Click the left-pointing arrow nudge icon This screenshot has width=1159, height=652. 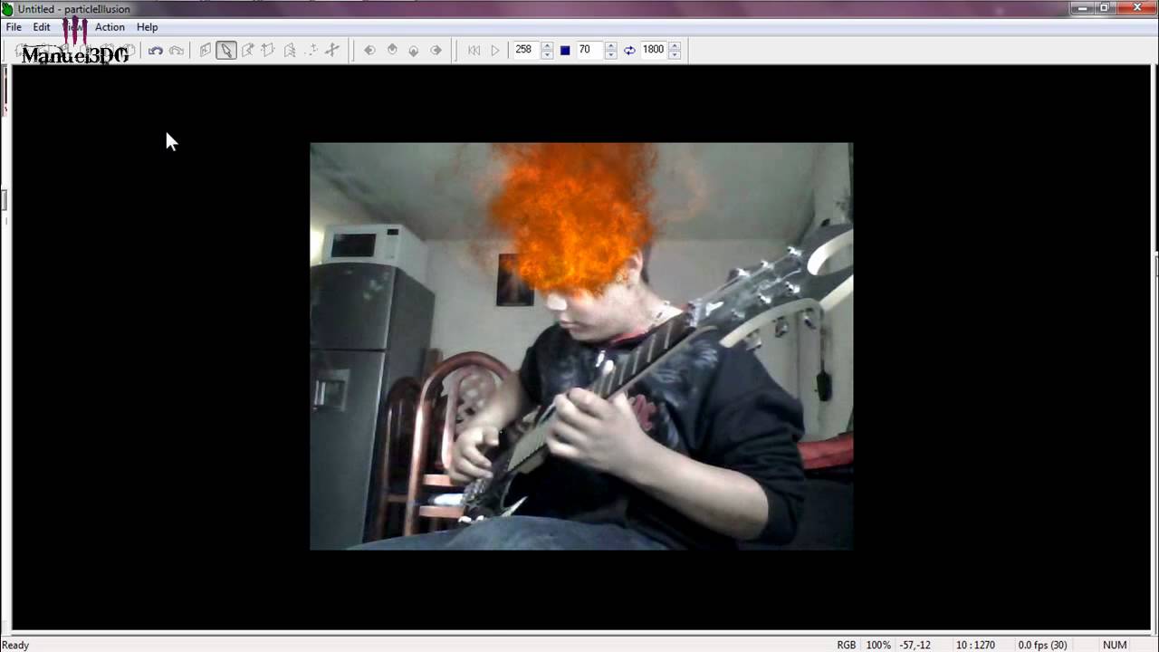click(369, 51)
